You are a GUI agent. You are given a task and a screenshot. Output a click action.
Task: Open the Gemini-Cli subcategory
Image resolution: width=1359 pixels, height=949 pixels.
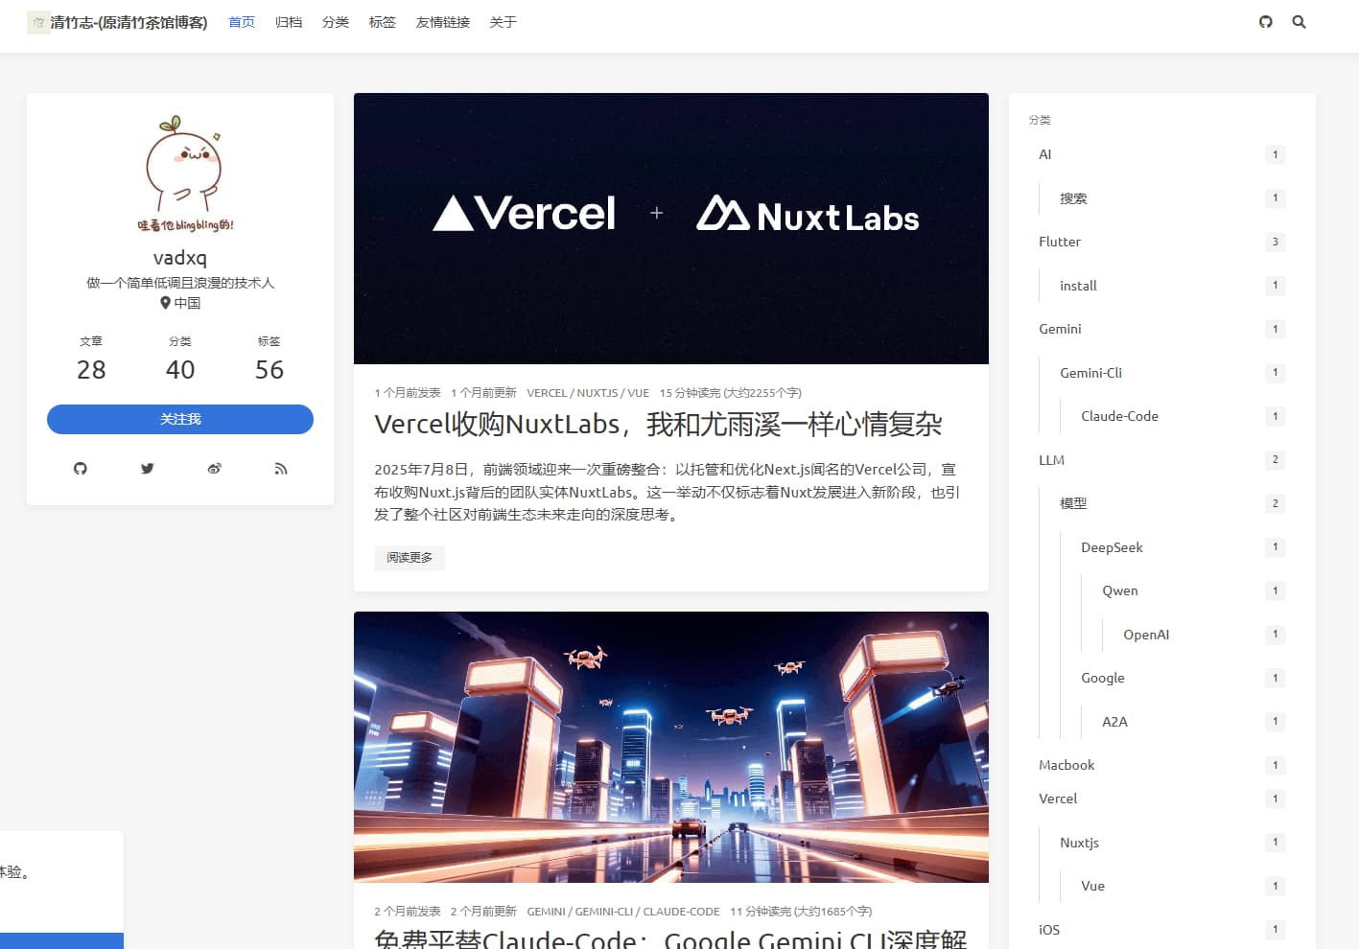pos(1090,373)
